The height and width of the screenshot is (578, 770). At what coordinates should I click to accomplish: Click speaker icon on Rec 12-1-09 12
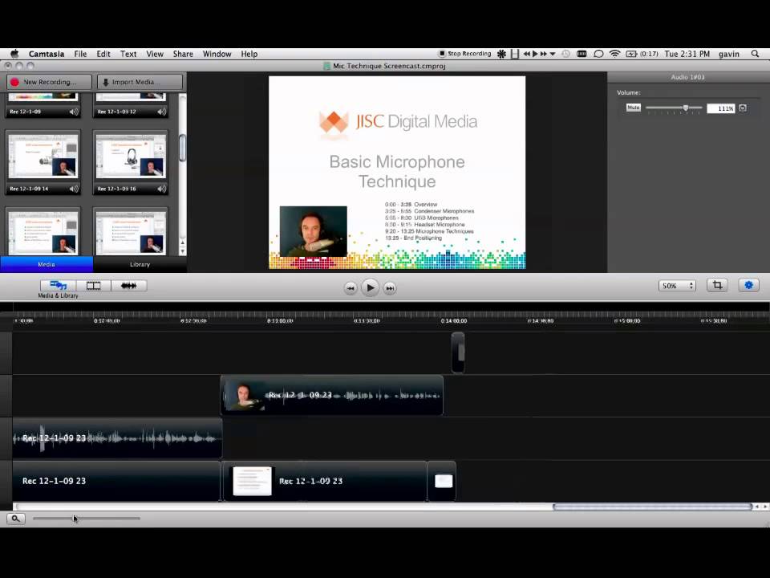click(x=161, y=112)
